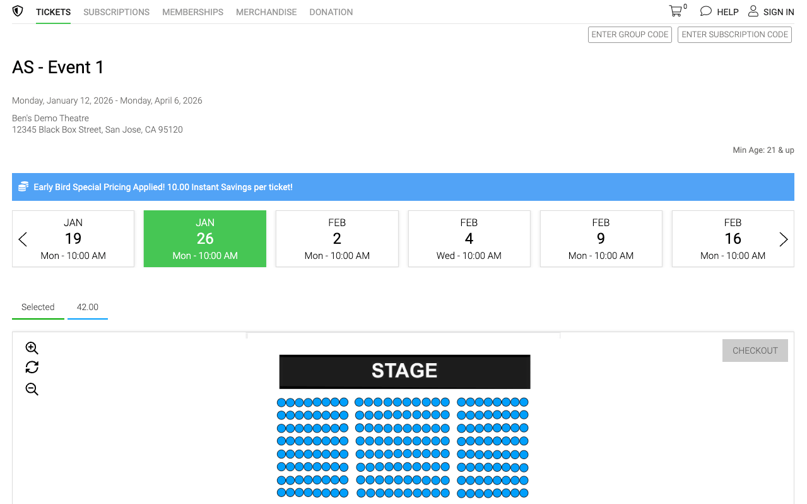The width and height of the screenshot is (807, 504).
Task: Select the first seat in top row
Action: coord(281,402)
